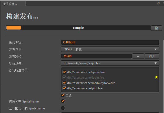The image size is (164, 113).
Task: Click the yellow star beside login.fire
Action: point(156,77)
